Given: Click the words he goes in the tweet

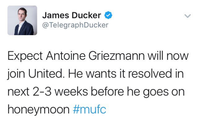Looking at the screenshot, I should pyautogui.click(x=148, y=92).
